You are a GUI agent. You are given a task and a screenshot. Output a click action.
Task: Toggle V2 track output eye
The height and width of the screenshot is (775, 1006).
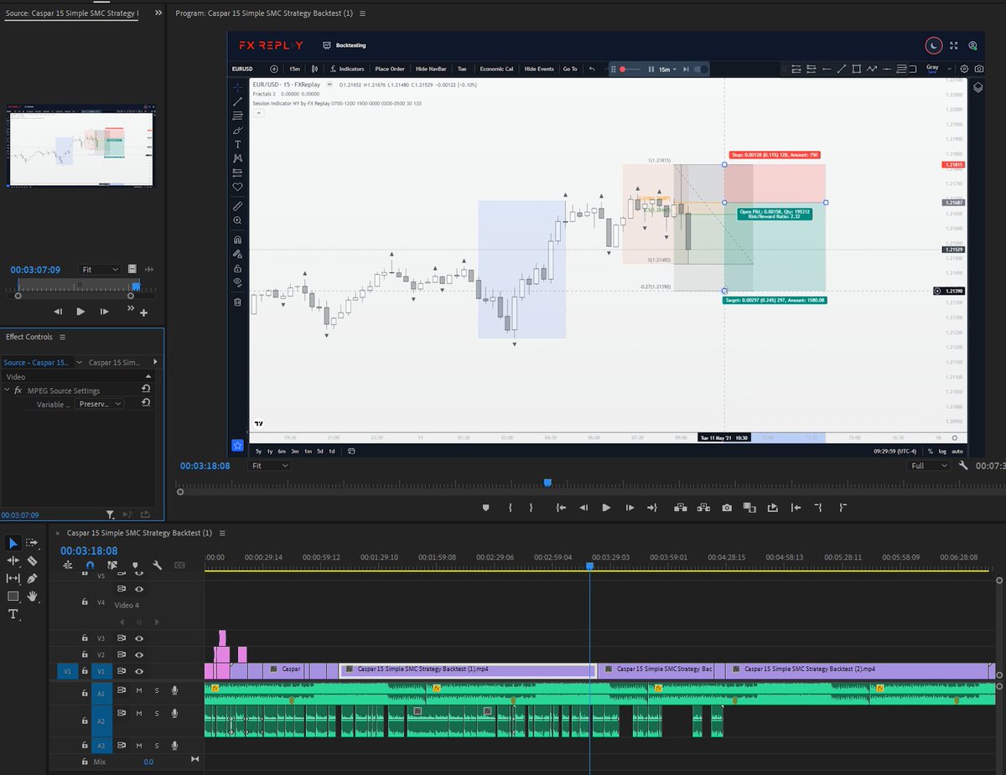(138, 654)
